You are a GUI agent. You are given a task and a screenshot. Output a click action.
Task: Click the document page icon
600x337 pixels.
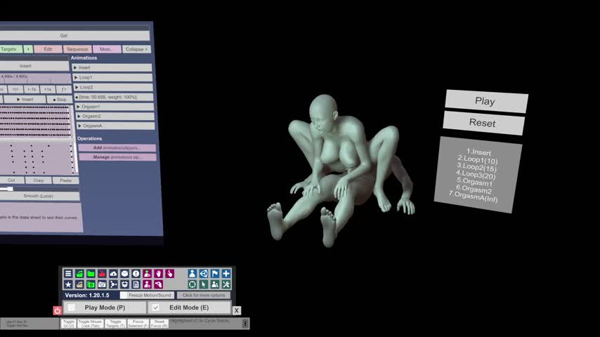136,284
